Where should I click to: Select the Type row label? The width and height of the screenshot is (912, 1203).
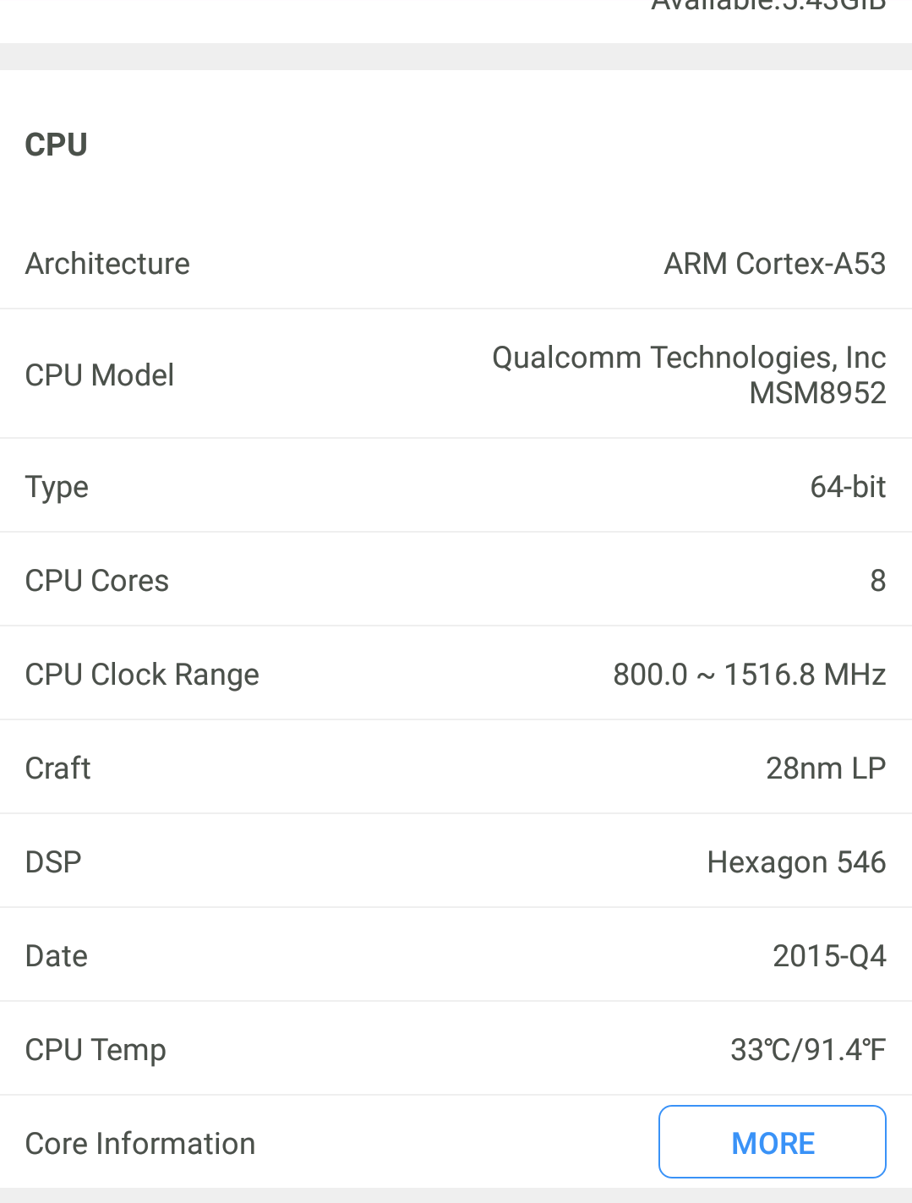pyautogui.click(x=57, y=488)
